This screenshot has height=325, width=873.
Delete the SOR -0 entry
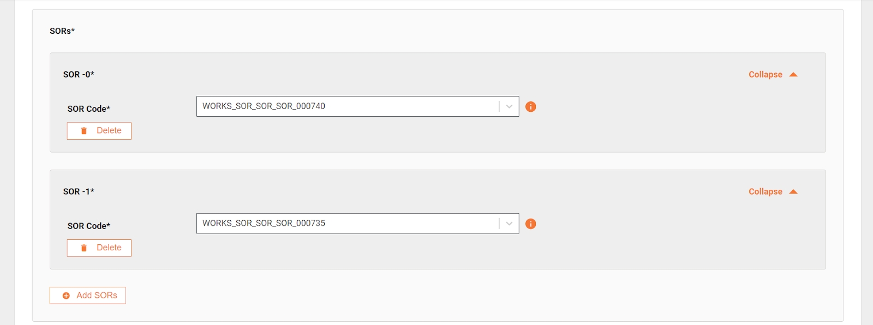[x=99, y=131]
